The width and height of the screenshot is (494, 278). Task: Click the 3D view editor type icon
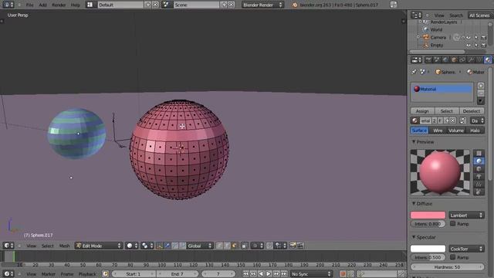pos(8,246)
